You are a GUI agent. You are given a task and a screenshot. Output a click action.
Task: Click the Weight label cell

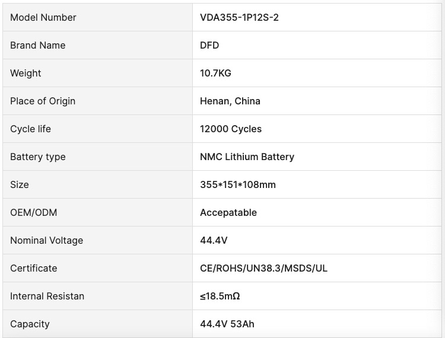tap(98, 73)
